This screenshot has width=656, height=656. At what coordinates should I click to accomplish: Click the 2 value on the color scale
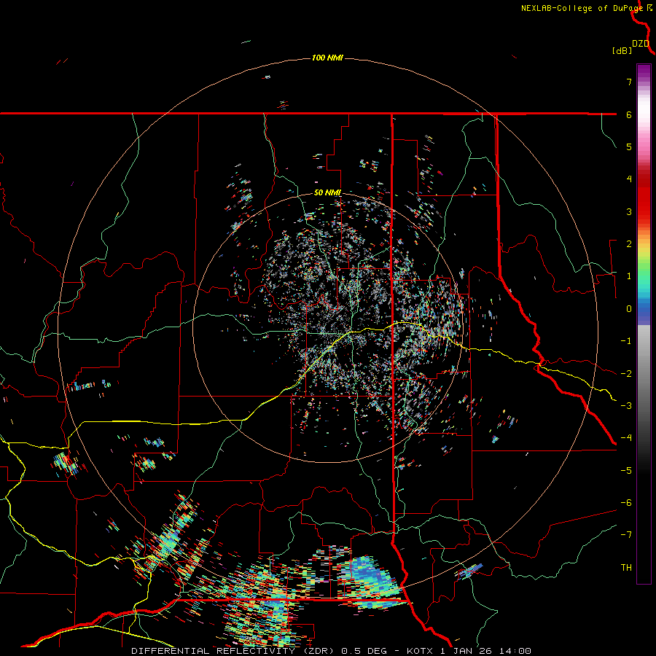point(629,244)
